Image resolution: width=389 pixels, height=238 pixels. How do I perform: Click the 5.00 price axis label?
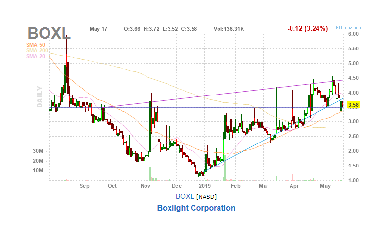click(x=353, y=63)
